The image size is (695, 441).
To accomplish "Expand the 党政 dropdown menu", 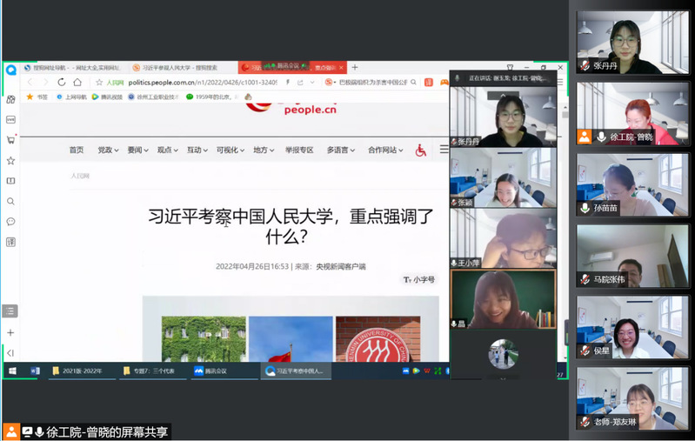I will tap(108, 150).
